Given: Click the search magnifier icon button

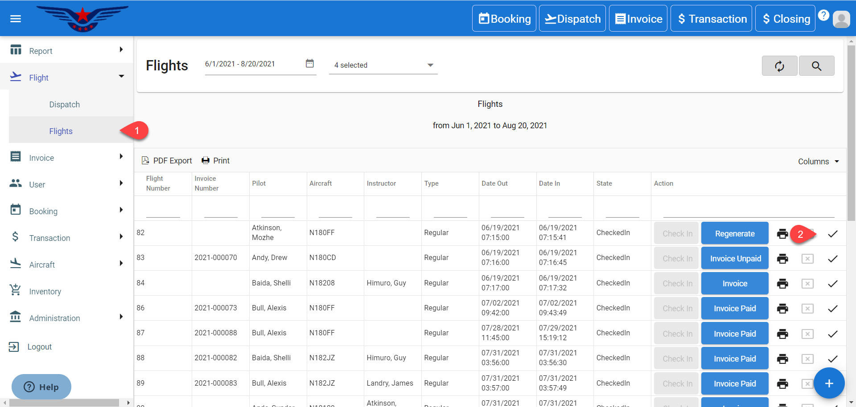Looking at the screenshot, I should click(x=816, y=66).
